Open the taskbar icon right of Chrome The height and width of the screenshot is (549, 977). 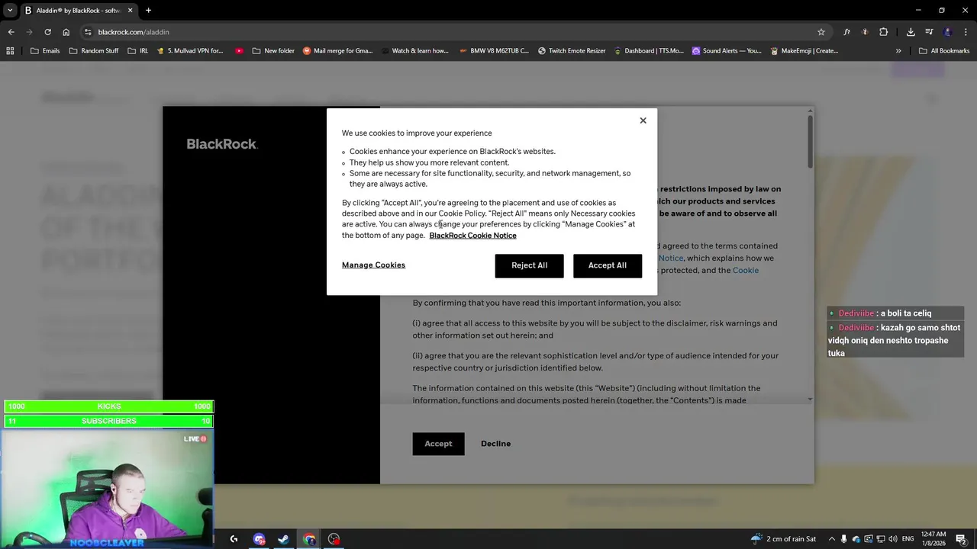pyautogui.click(x=334, y=539)
